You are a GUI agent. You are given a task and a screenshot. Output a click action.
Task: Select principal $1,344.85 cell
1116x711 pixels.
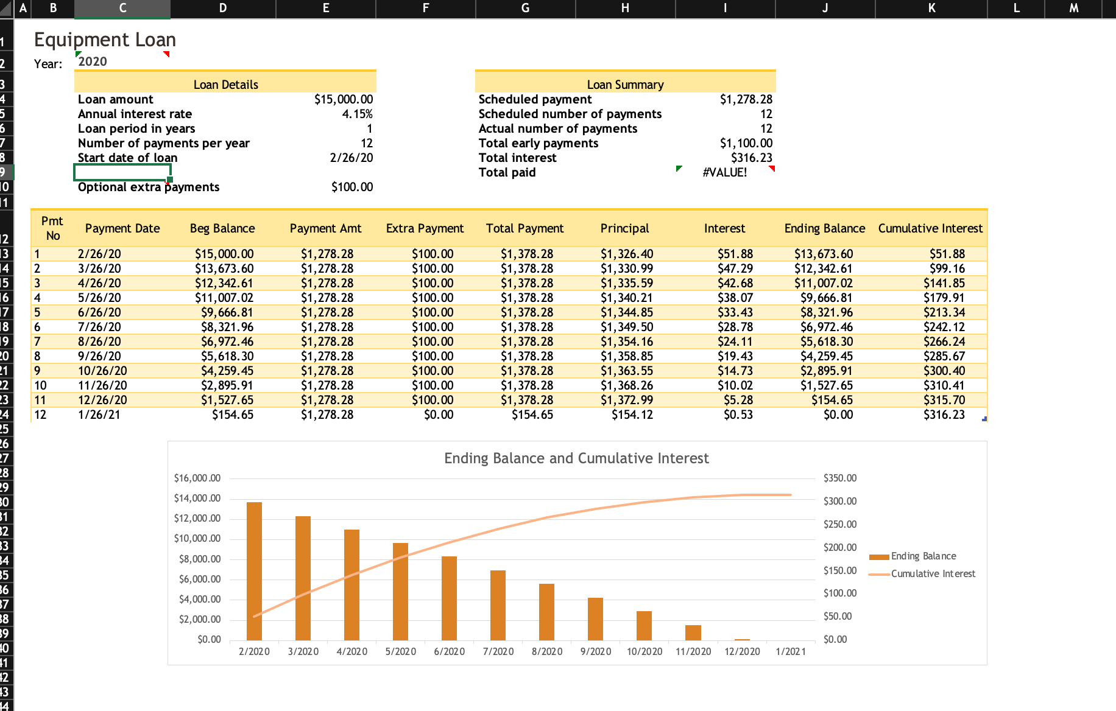(x=626, y=312)
